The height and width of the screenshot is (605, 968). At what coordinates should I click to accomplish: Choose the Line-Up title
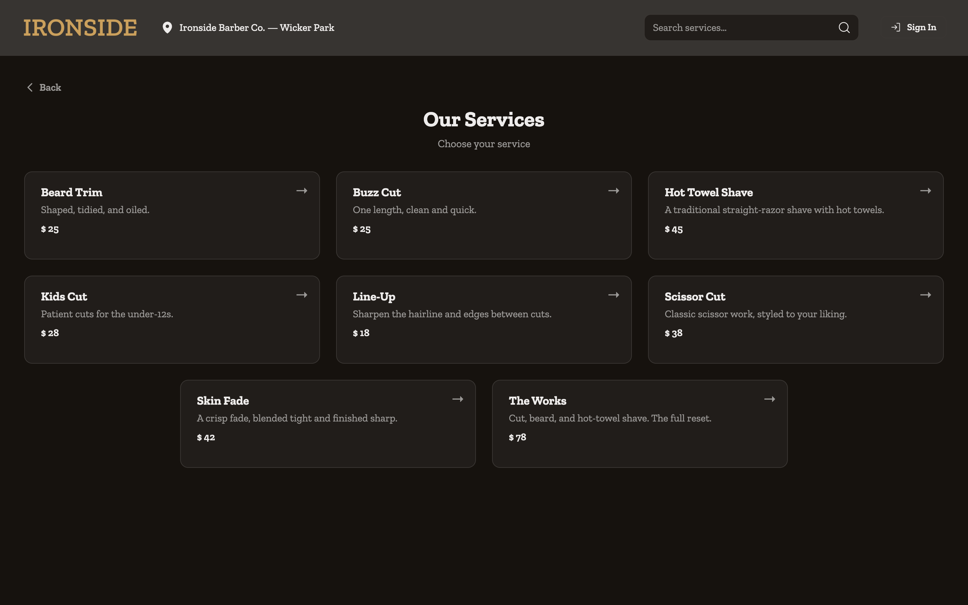point(374,296)
